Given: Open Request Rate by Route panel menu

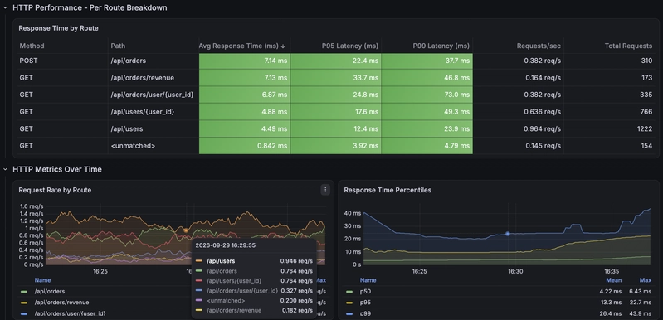Looking at the screenshot, I should [325, 190].
